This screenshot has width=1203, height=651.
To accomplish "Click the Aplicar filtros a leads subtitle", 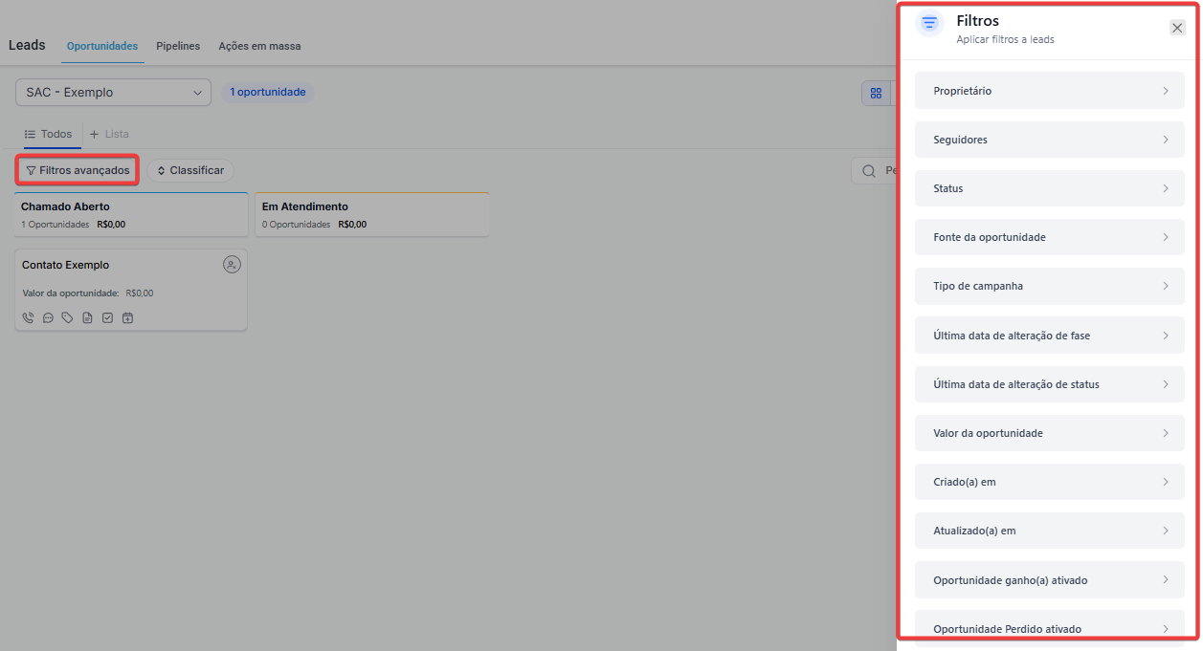I will point(1005,40).
